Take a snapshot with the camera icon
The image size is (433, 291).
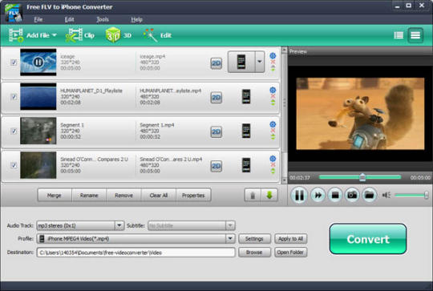[x=352, y=195]
